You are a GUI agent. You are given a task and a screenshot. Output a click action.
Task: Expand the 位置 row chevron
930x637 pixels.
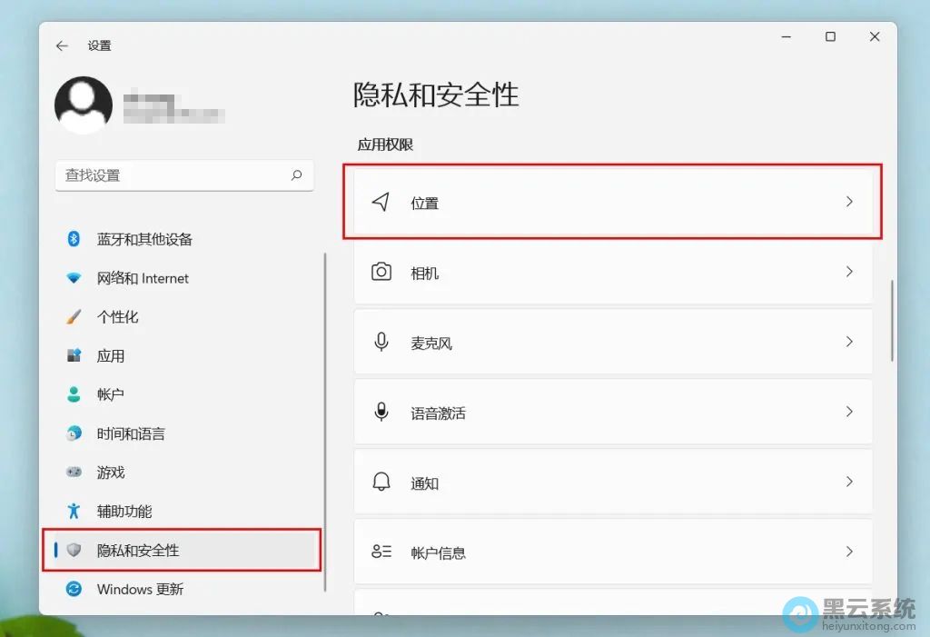pos(849,202)
